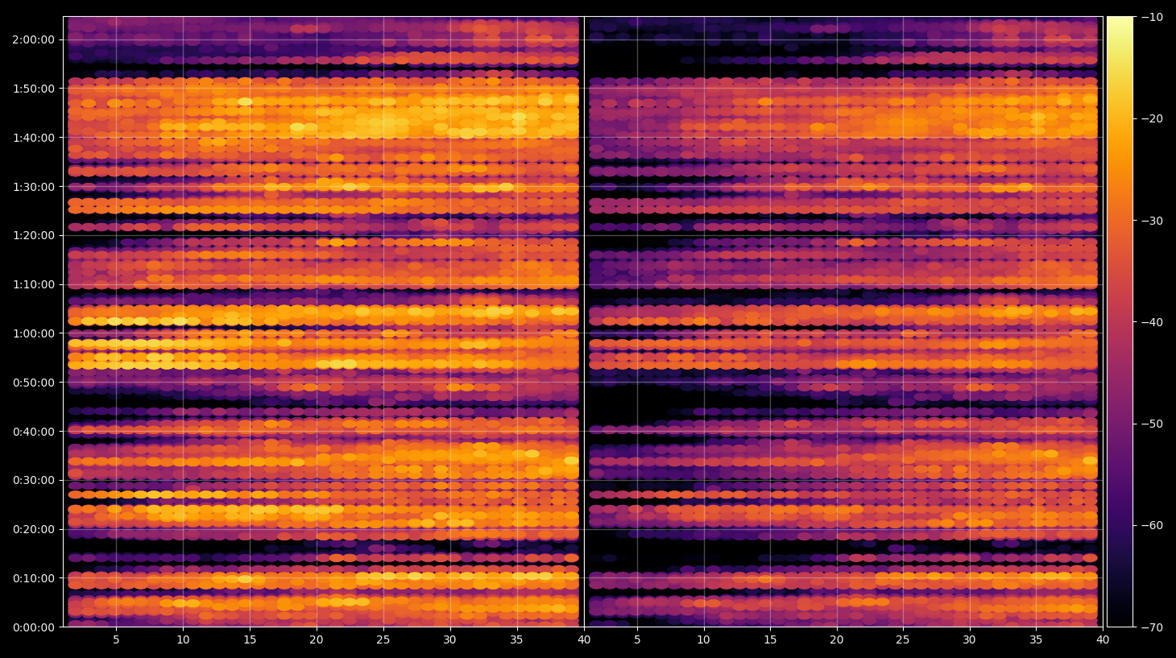The image size is (1176, 658).
Task: Select right heatmap x-axis tick label 20
Action: coord(837,640)
